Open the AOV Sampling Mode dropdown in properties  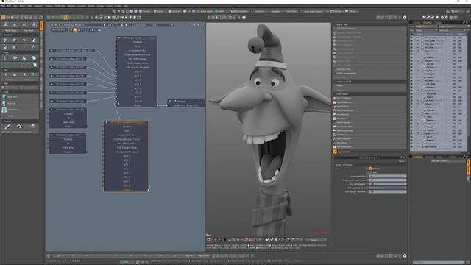387,188
